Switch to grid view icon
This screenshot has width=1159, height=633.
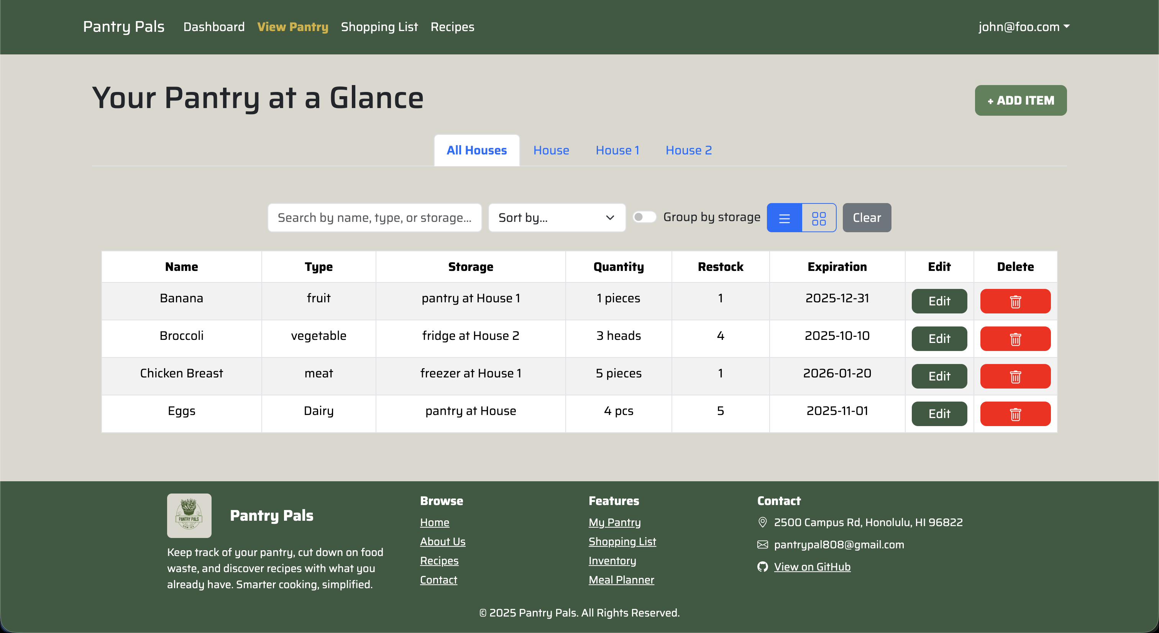(x=818, y=218)
